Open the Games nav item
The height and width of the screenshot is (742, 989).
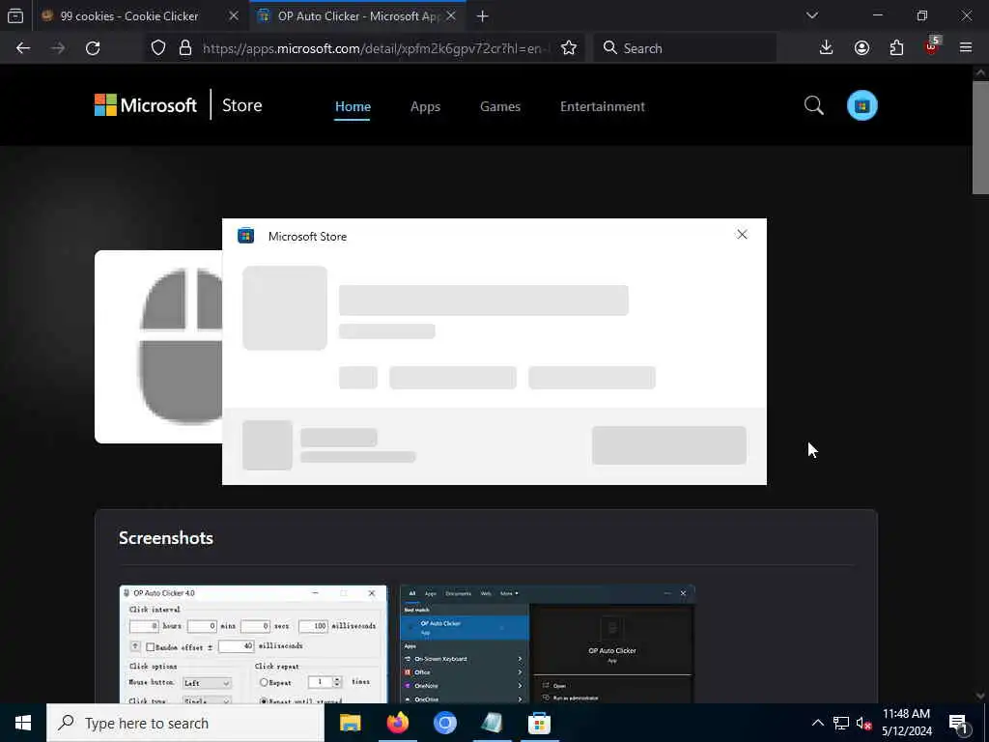coord(500,106)
